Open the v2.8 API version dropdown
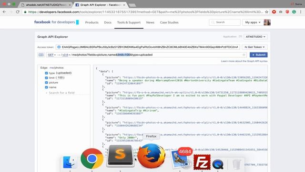The image size is (305, 172). 66,55
